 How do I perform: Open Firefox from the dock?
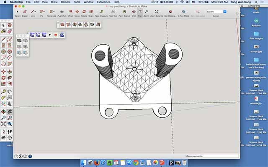(x=97, y=163)
